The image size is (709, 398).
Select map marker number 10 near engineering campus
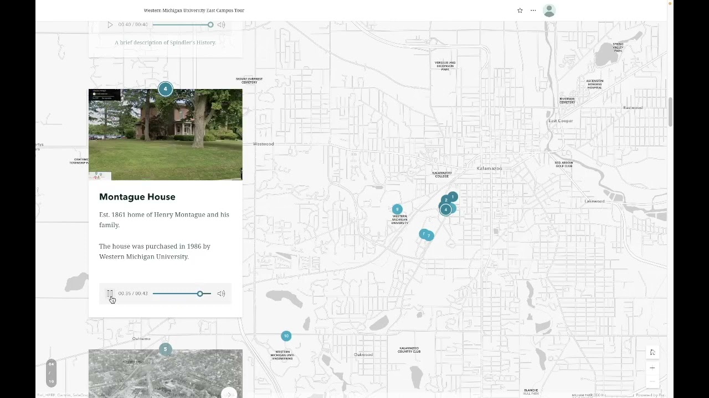pos(286,336)
